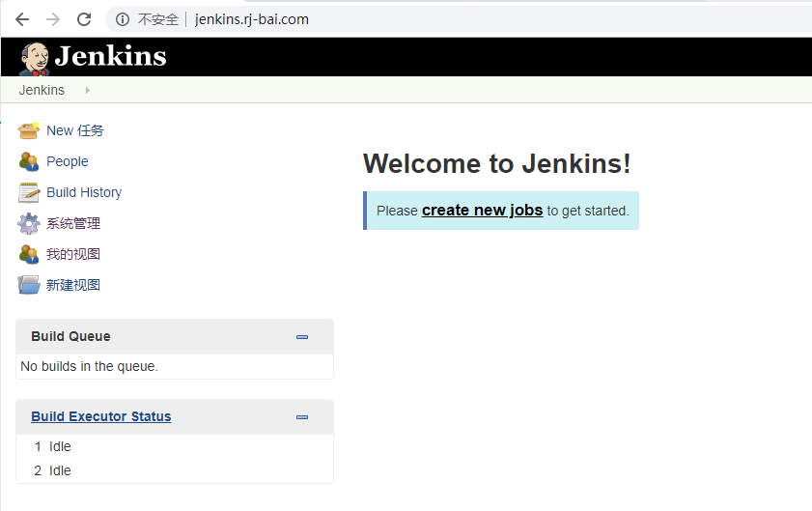Screen dimensions: 812x511
Task: Follow the create new jobs link
Action: 482,211
